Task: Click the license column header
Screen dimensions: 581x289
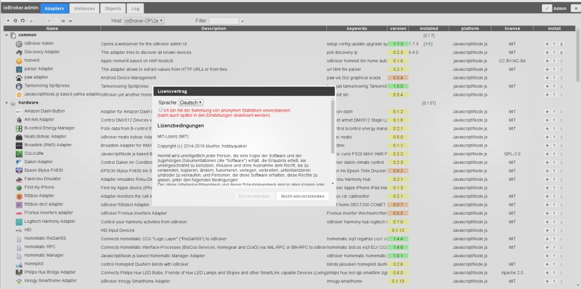Action: pyautogui.click(x=512, y=28)
